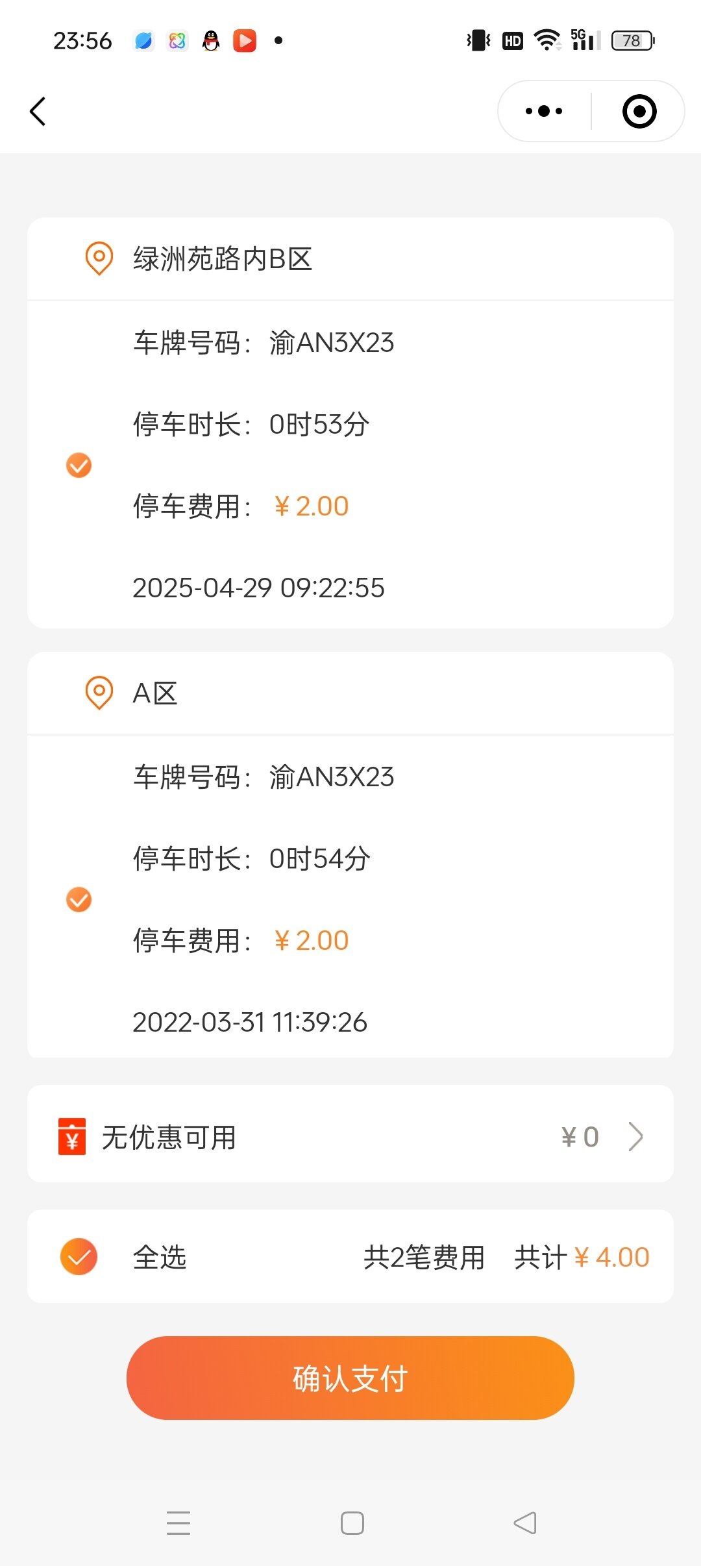
Task: Tap the location pin beside A区
Action: pyautogui.click(x=99, y=693)
